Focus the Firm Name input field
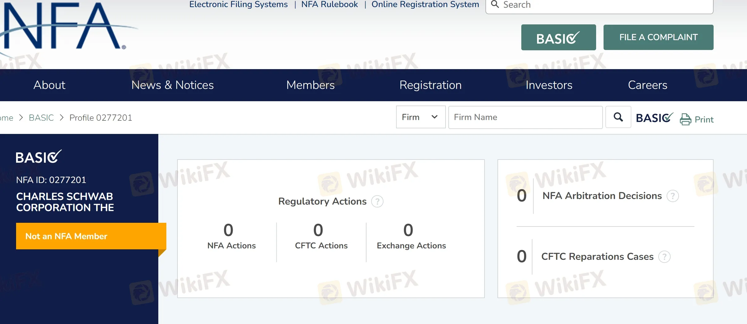The image size is (747, 324). tap(525, 117)
